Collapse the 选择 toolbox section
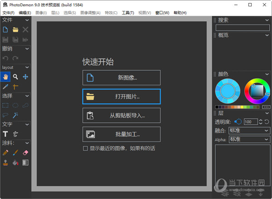The image size is (272, 199). pos(27,96)
